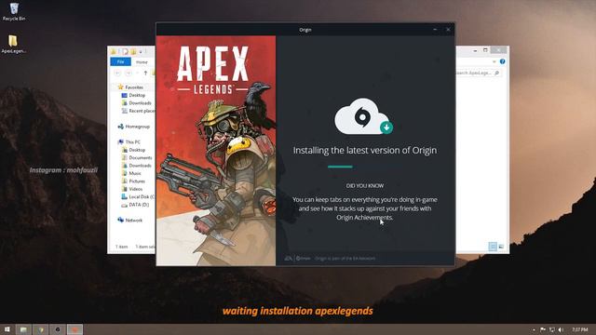Click properties icon in Explorer title bar
The image size is (596, 335).
(125, 51)
